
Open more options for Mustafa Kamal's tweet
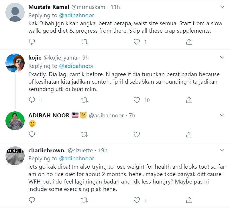click(x=222, y=7)
